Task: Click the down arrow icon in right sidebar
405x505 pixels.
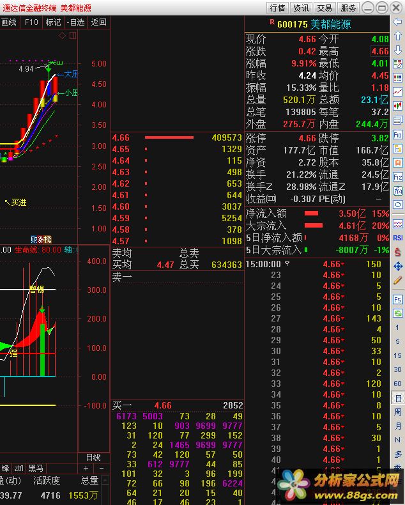Action: [397, 50]
